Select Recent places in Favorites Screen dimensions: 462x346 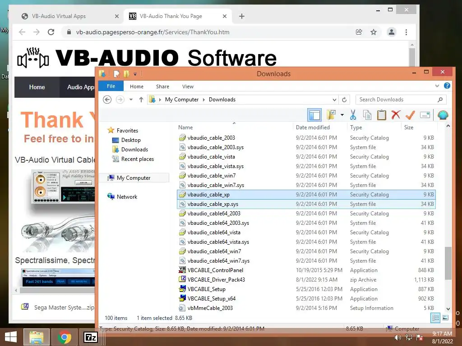point(137,159)
